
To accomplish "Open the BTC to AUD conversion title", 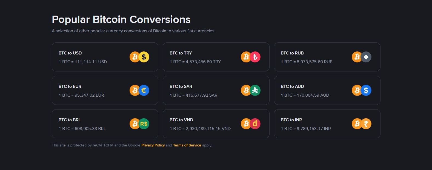I will click(292, 87).
